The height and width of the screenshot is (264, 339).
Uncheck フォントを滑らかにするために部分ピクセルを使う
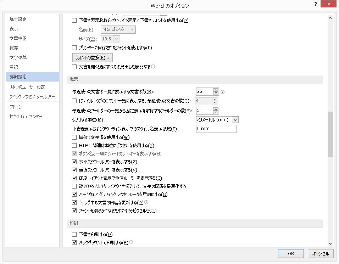point(74,210)
